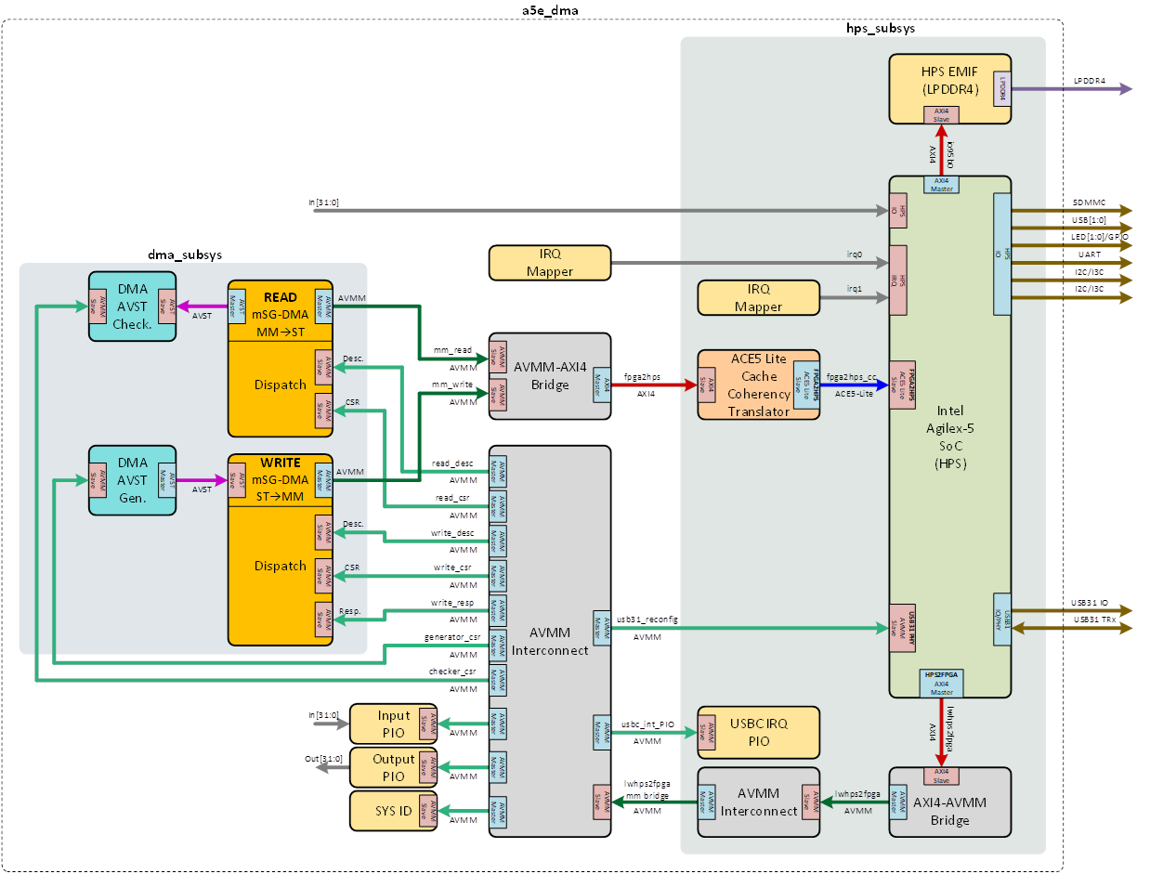
Task: Select the IRQ Mapper inside hps_subsys
Action: pos(758,298)
